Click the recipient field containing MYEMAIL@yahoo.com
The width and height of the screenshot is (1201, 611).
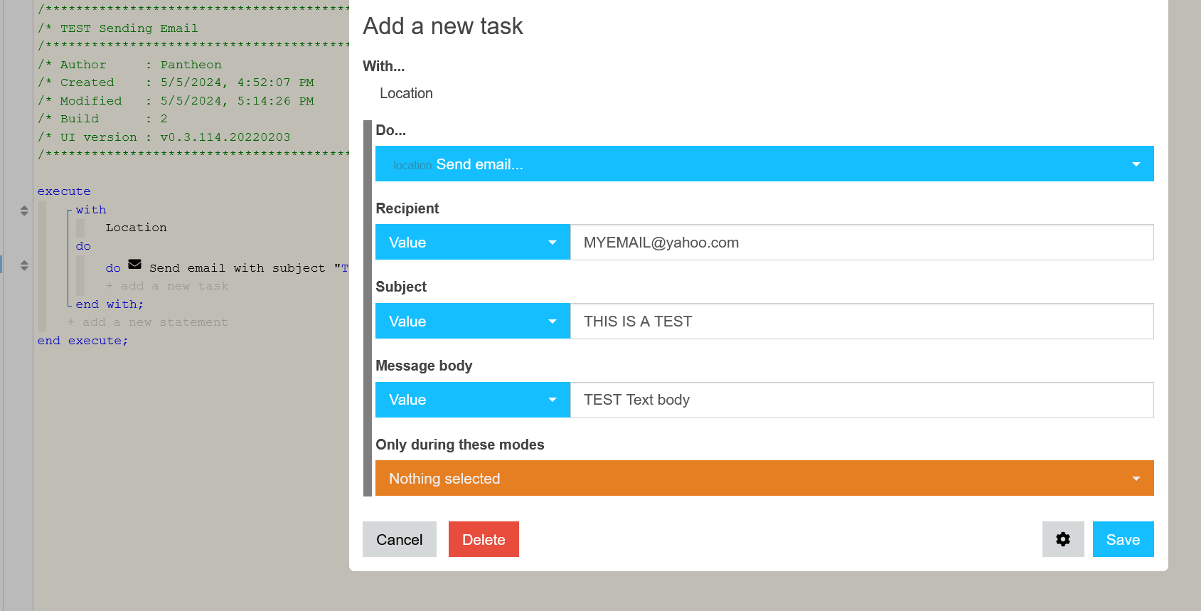861,243
